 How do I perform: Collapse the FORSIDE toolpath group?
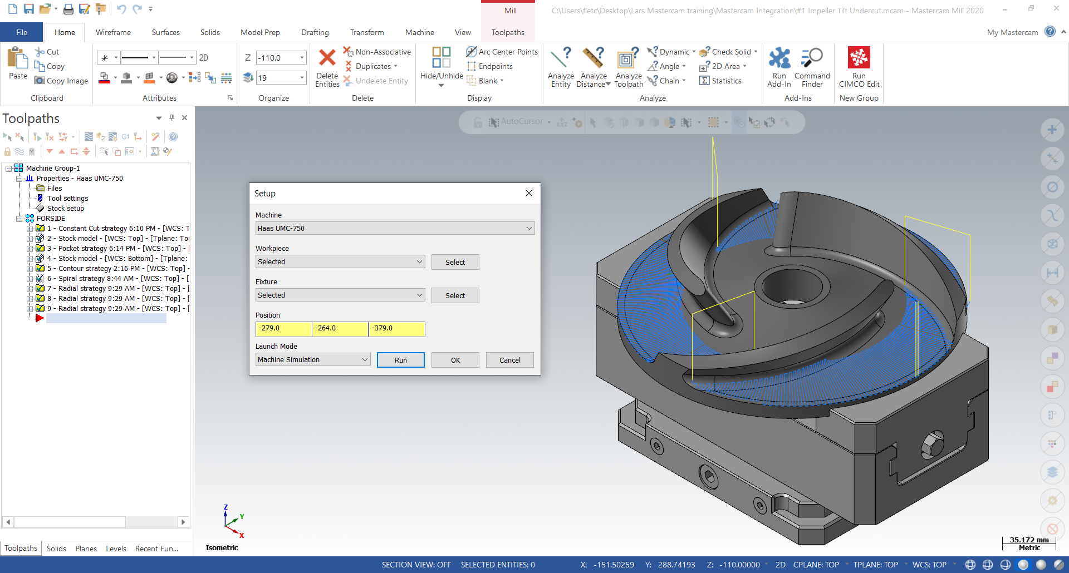coord(19,218)
